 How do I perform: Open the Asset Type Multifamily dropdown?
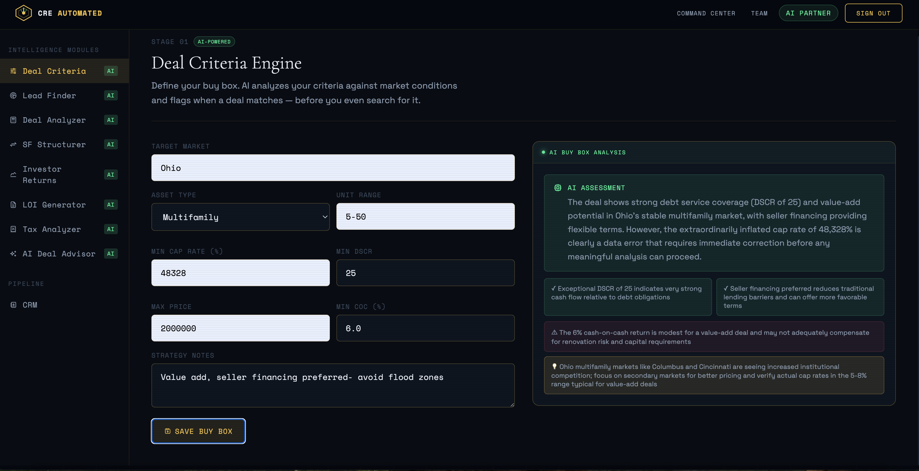click(240, 217)
